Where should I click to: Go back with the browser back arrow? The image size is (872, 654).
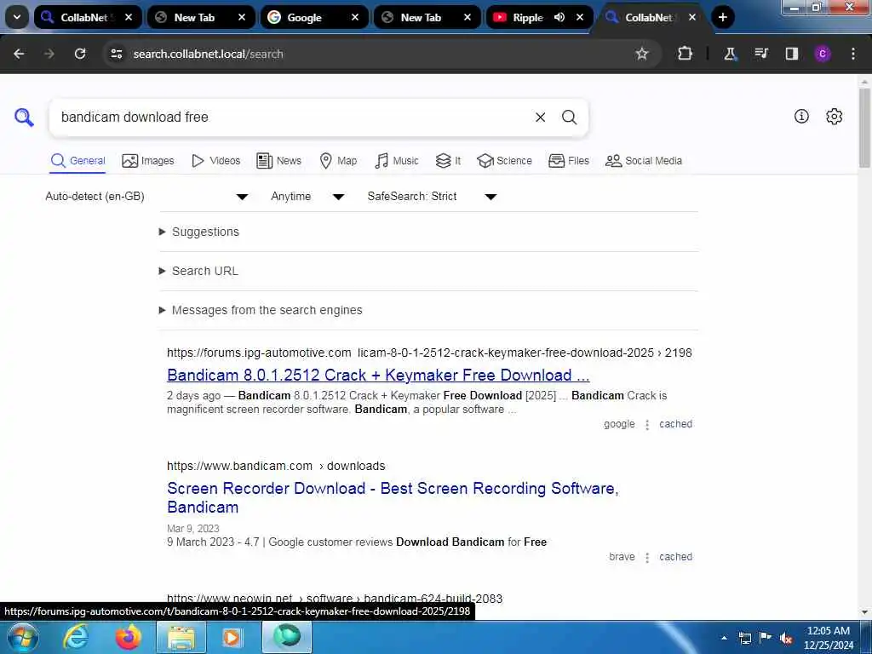19,54
